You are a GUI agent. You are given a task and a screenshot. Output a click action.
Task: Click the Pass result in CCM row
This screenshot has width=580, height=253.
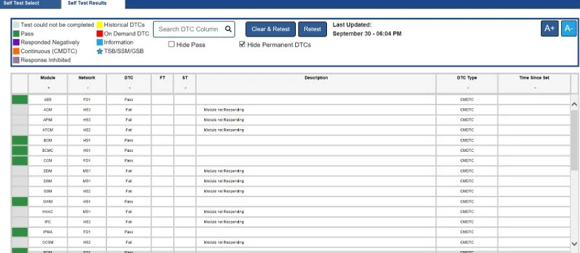tap(128, 161)
